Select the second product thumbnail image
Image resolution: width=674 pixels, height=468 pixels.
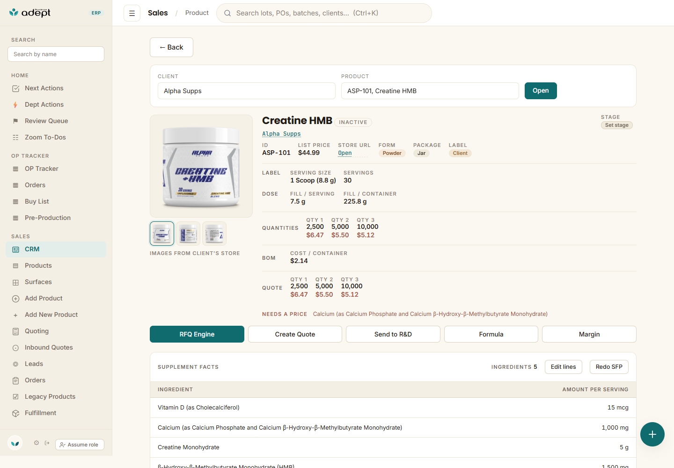188,234
